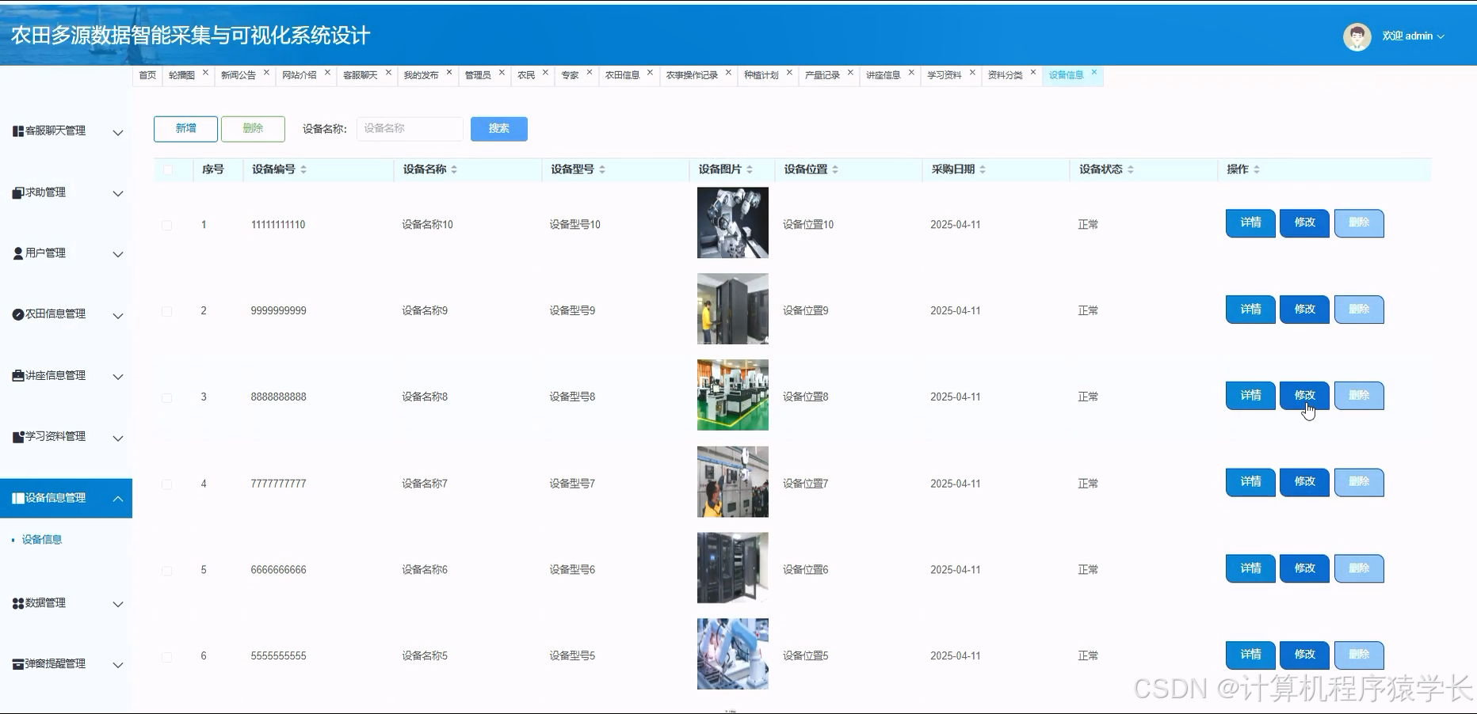Switch to the 首页 tab

(147, 75)
